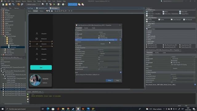This screenshot has height=111, width=197.
Task: Click the icon property ellipsis editor button
Action: pyautogui.click(x=120, y=40)
